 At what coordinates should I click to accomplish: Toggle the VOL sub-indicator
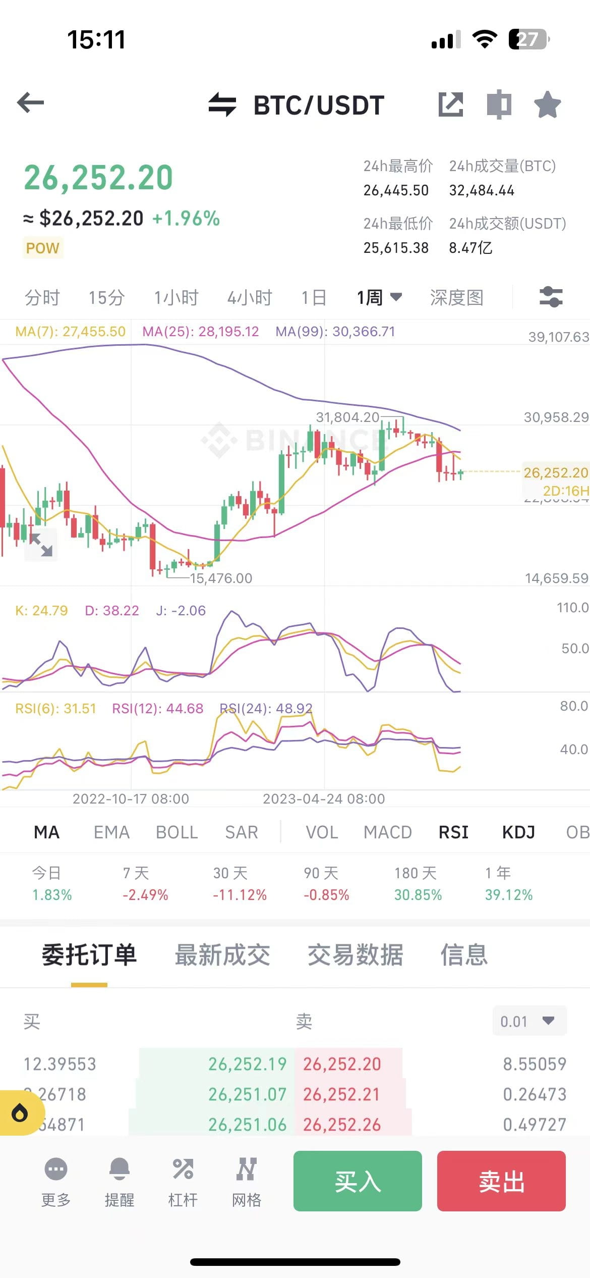[x=322, y=832]
